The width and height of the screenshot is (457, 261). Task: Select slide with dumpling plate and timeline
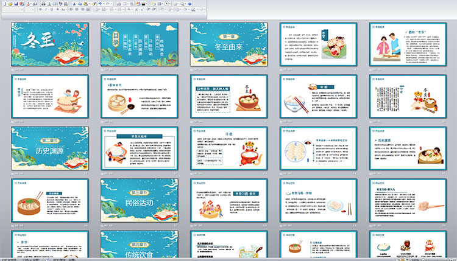pyautogui.click(x=318, y=148)
